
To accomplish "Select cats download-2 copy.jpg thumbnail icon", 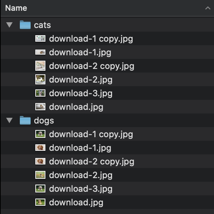I will tap(40, 66).
